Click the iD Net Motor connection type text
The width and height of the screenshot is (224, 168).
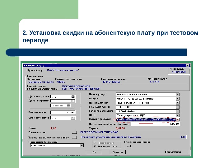coord(111,82)
